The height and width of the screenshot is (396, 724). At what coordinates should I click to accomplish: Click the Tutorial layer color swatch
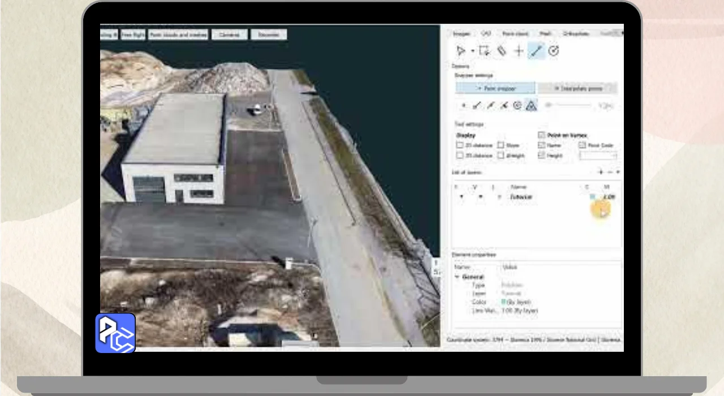click(592, 197)
